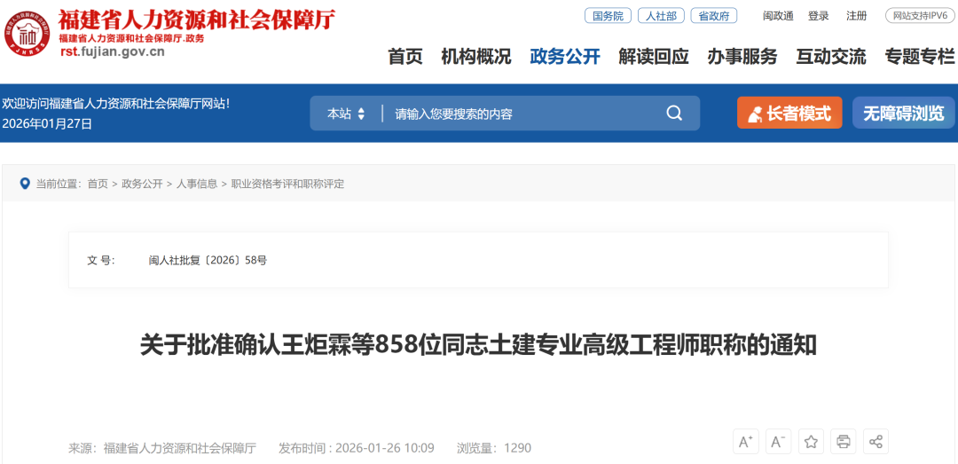This screenshot has width=958, height=464.
Task: Bookmark article using the star icon
Action: tap(811, 442)
